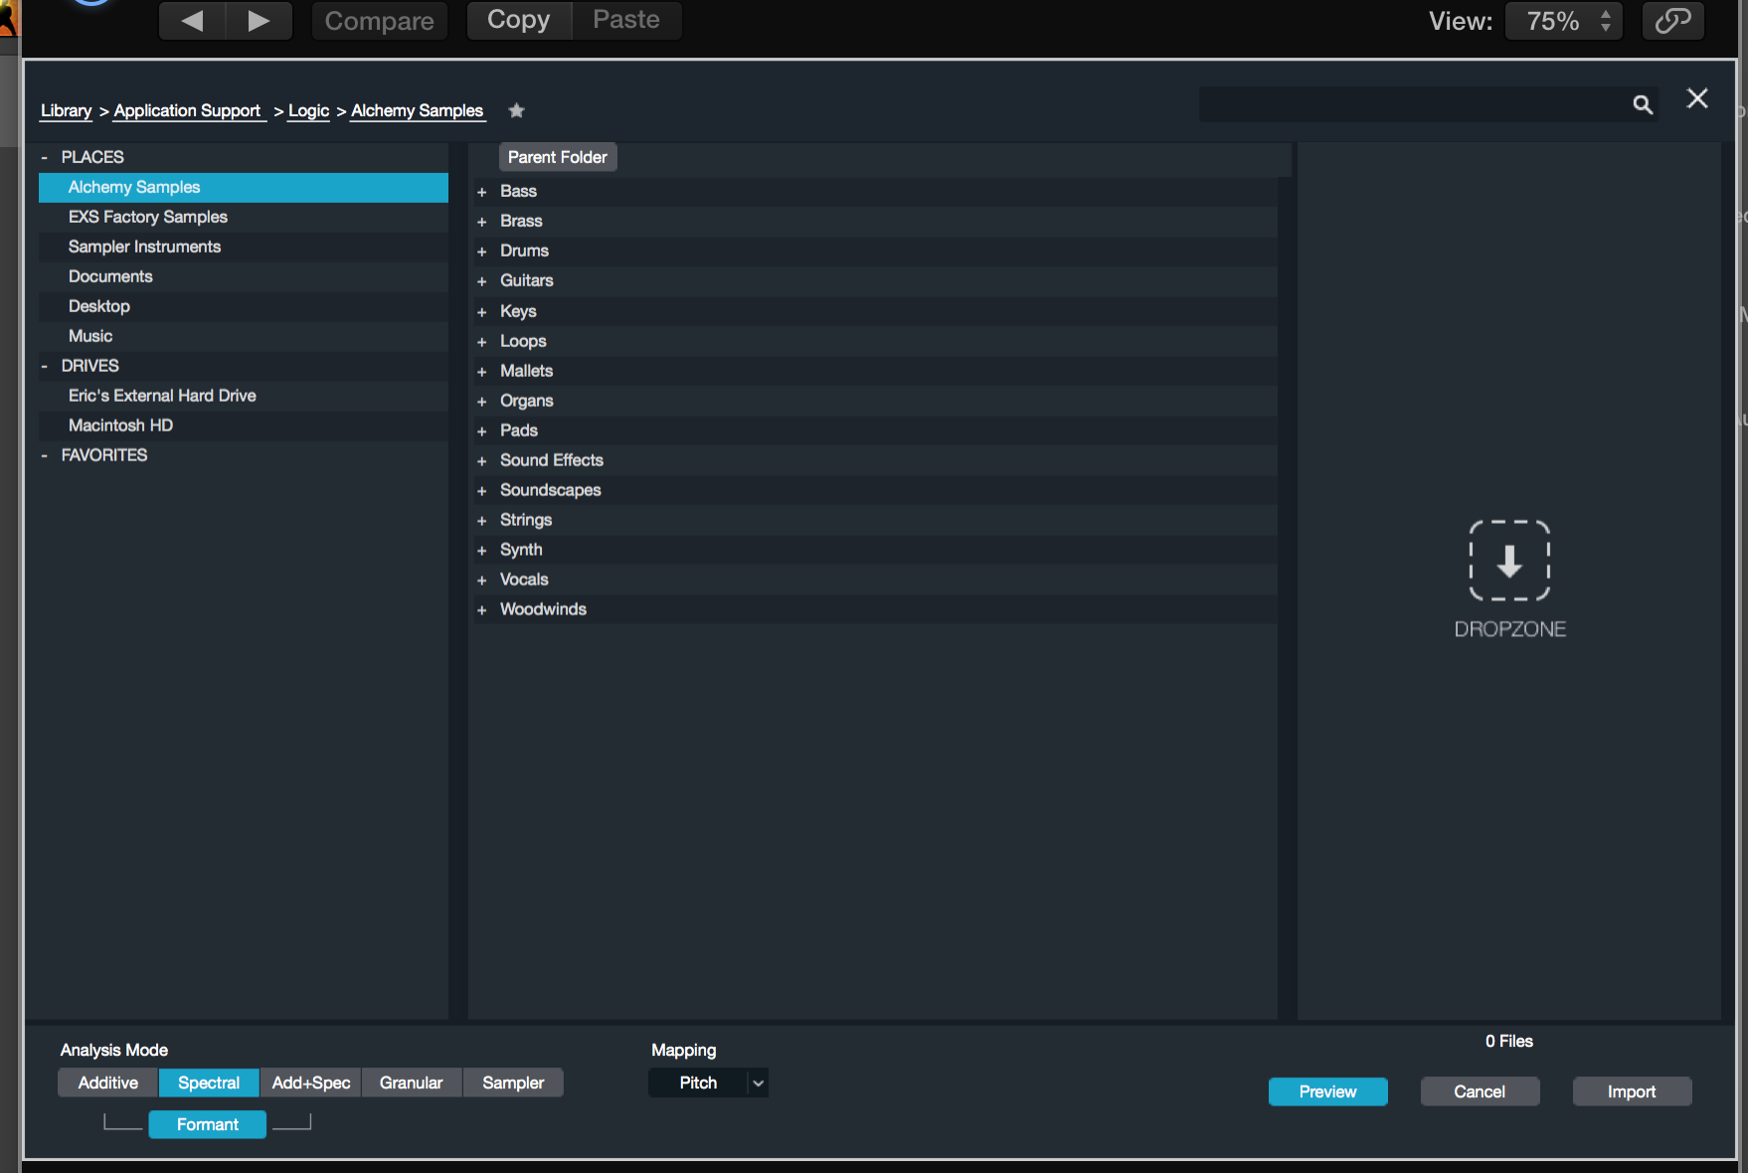Collapse the PLACES section

point(44,157)
